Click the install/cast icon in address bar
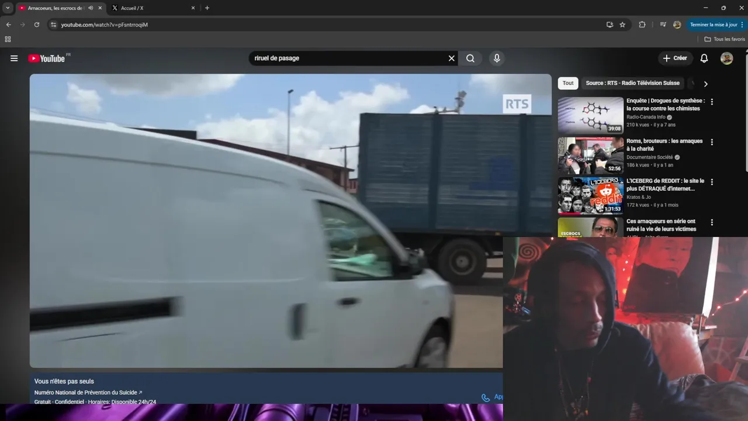The height and width of the screenshot is (421, 748). pos(610,25)
